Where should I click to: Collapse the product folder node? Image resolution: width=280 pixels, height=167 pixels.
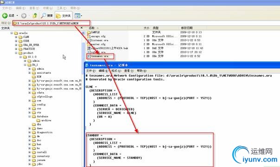[16, 53]
